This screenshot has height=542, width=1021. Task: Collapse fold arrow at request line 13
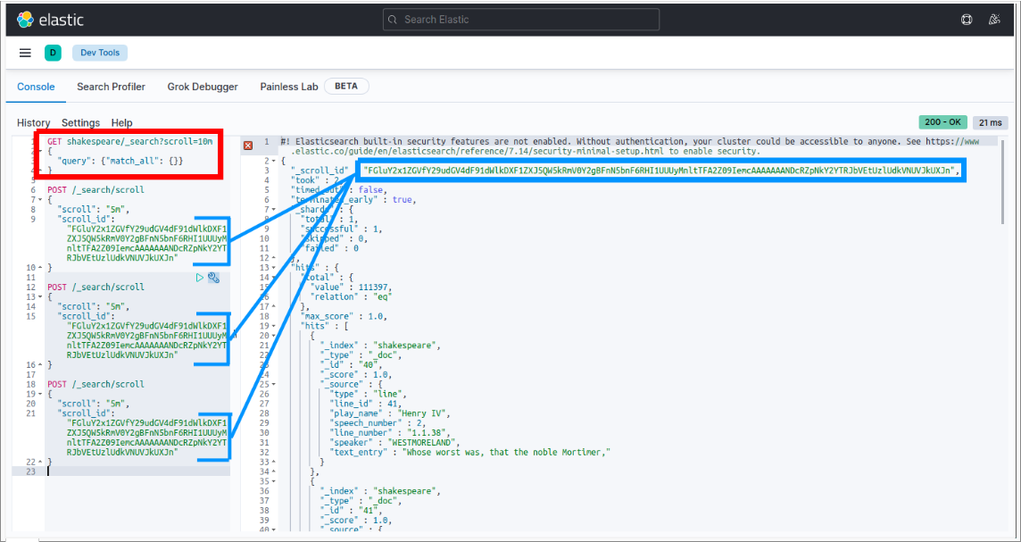(40, 297)
